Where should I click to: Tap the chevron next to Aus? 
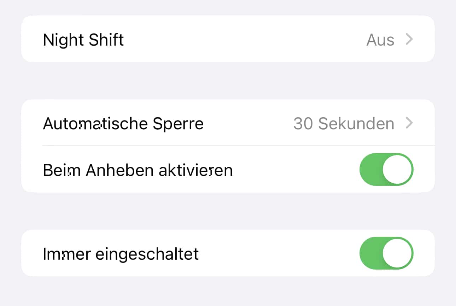(409, 39)
